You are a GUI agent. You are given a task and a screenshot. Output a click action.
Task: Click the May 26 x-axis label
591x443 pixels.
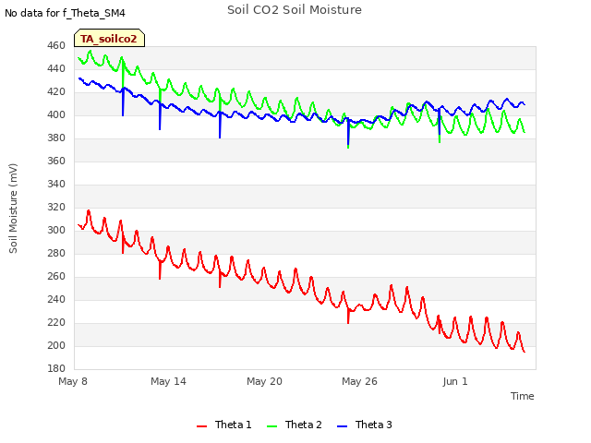(x=359, y=381)
